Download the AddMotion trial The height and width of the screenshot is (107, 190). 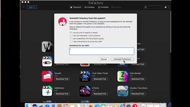pyautogui.click(x=62, y=94)
